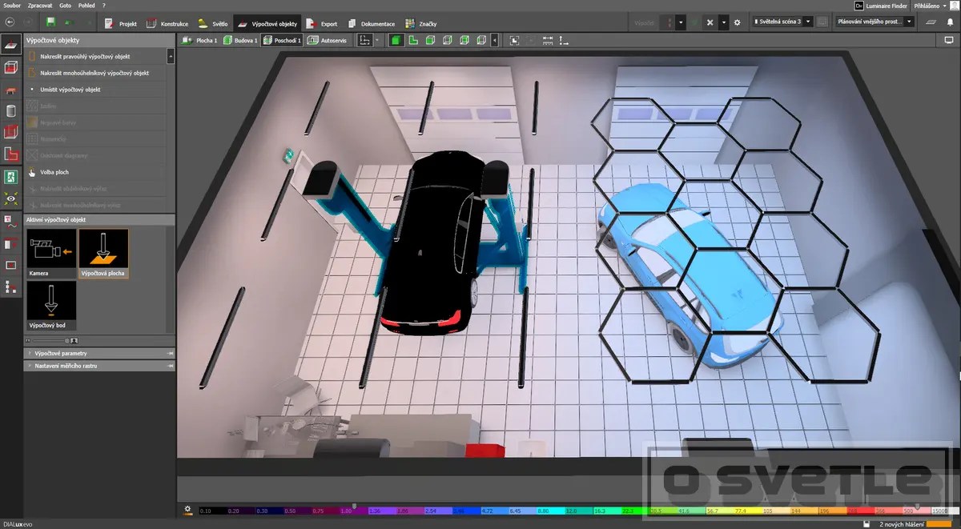Open the Pohled menu
Image resolution: width=961 pixels, height=529 pixels.
[86, 5]
